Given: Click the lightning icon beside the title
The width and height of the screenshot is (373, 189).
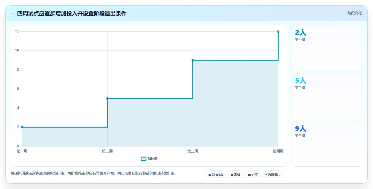Looking at the screenshot, I should coord(13,14).
